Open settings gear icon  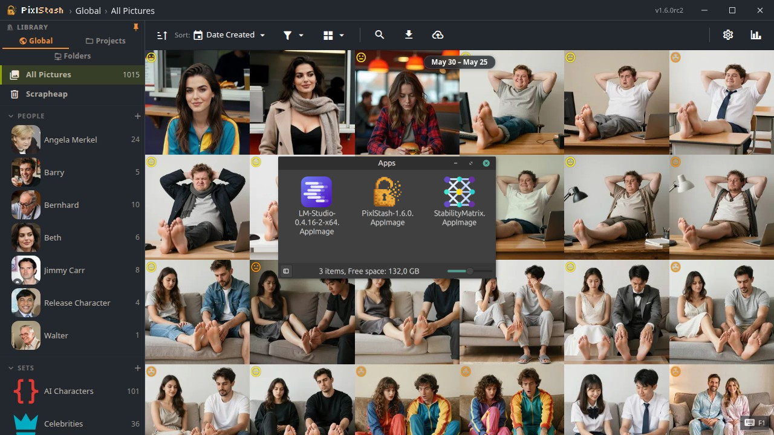[x=728, y=35]
